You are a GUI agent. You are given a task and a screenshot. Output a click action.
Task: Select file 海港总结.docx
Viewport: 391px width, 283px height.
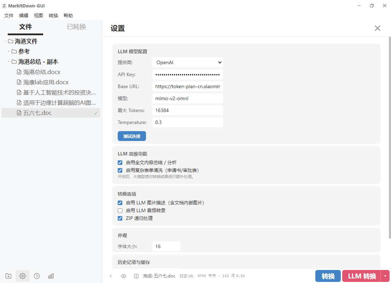tap(51, 72)
